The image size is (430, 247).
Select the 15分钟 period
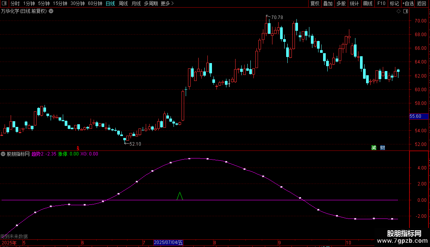coord(60,3)
